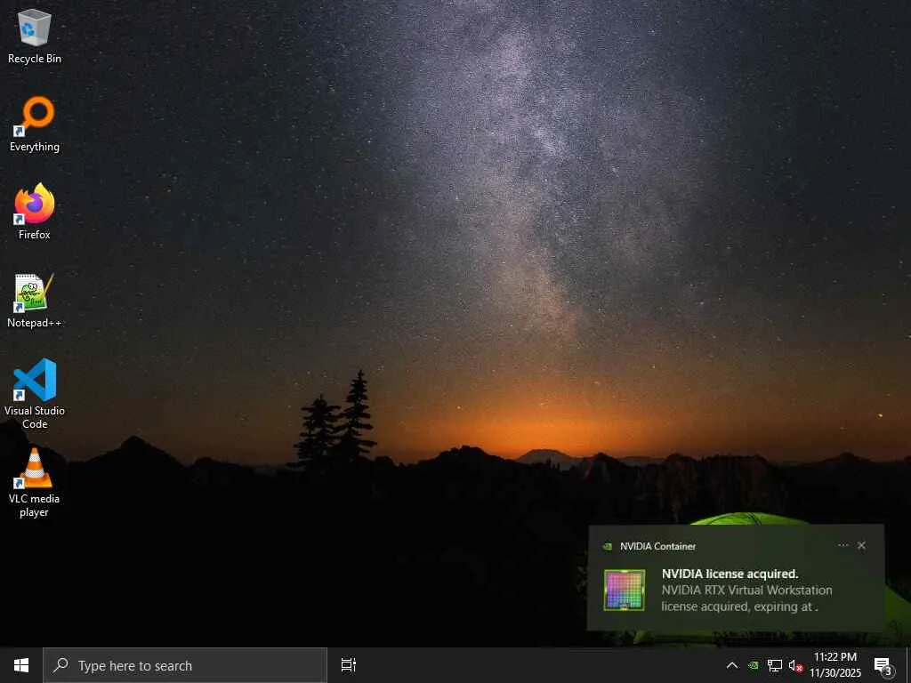Click the NVIDIA Container notification header
This screenshot has height=683, width=911.
coord(657,546)
